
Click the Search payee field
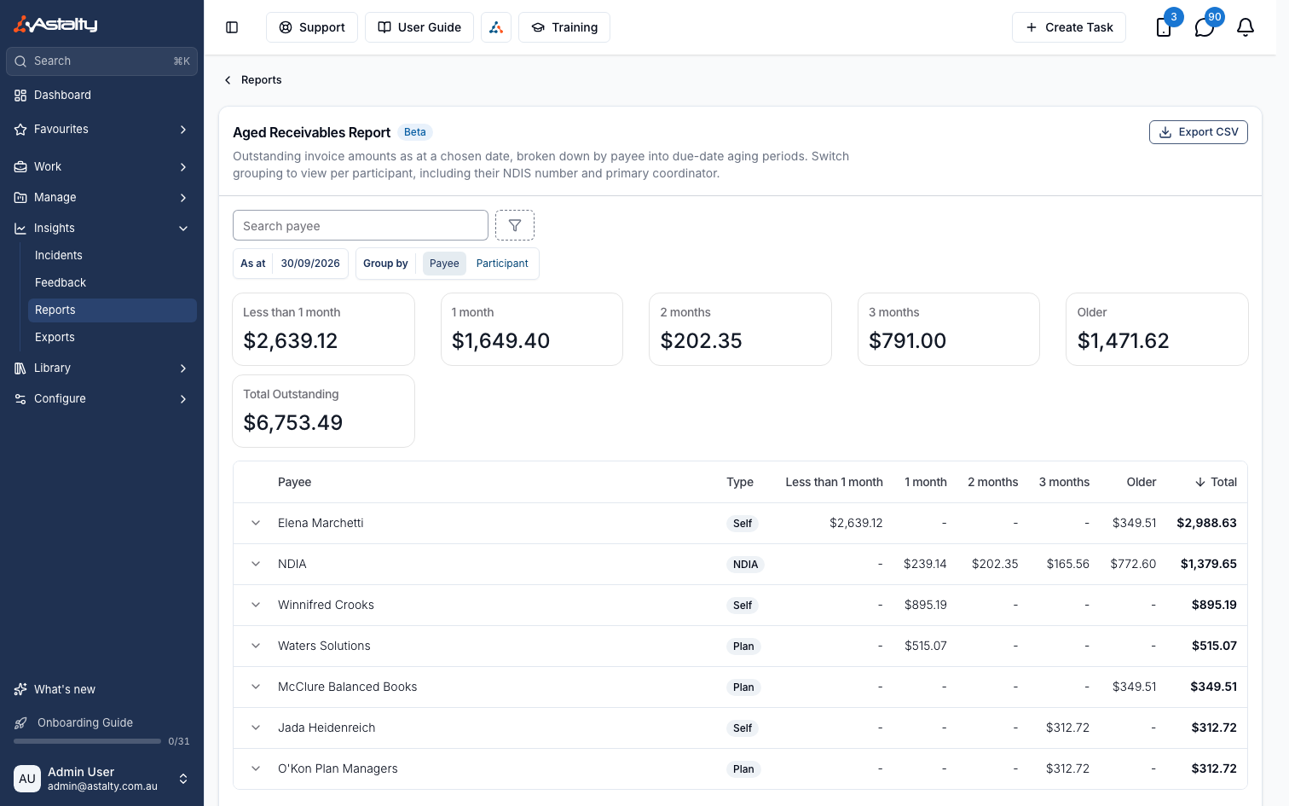click(x=361, y=225)
